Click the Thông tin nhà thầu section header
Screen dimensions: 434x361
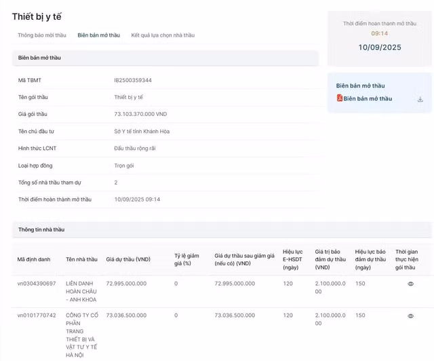coord(41,230)
